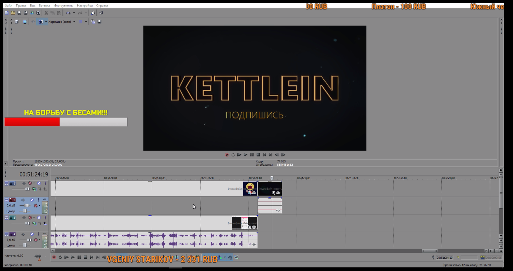The height and width of the screenshot is (271, 513).
Task: Go to start button under the preview
Action: tap(264, 155)
